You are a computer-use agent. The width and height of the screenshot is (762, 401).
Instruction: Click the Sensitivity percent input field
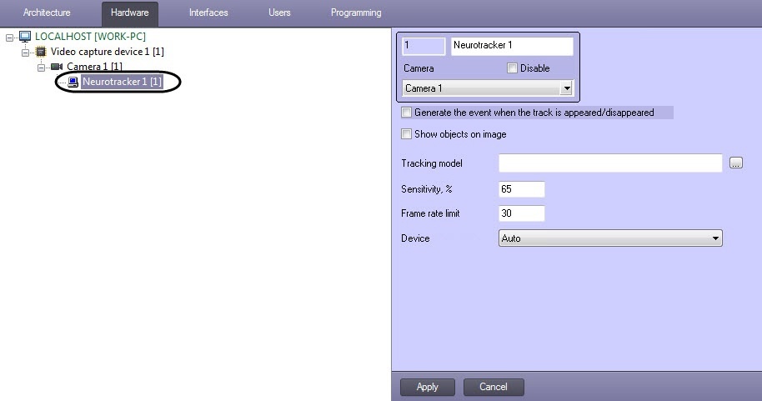521,189
